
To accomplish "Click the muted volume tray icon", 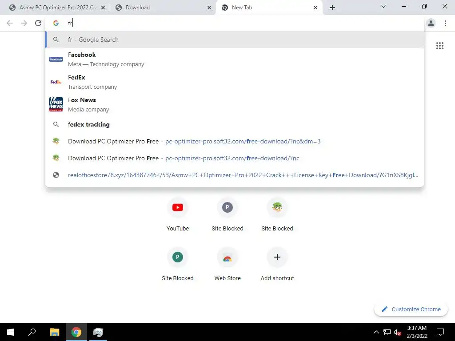I will point(398,332).
